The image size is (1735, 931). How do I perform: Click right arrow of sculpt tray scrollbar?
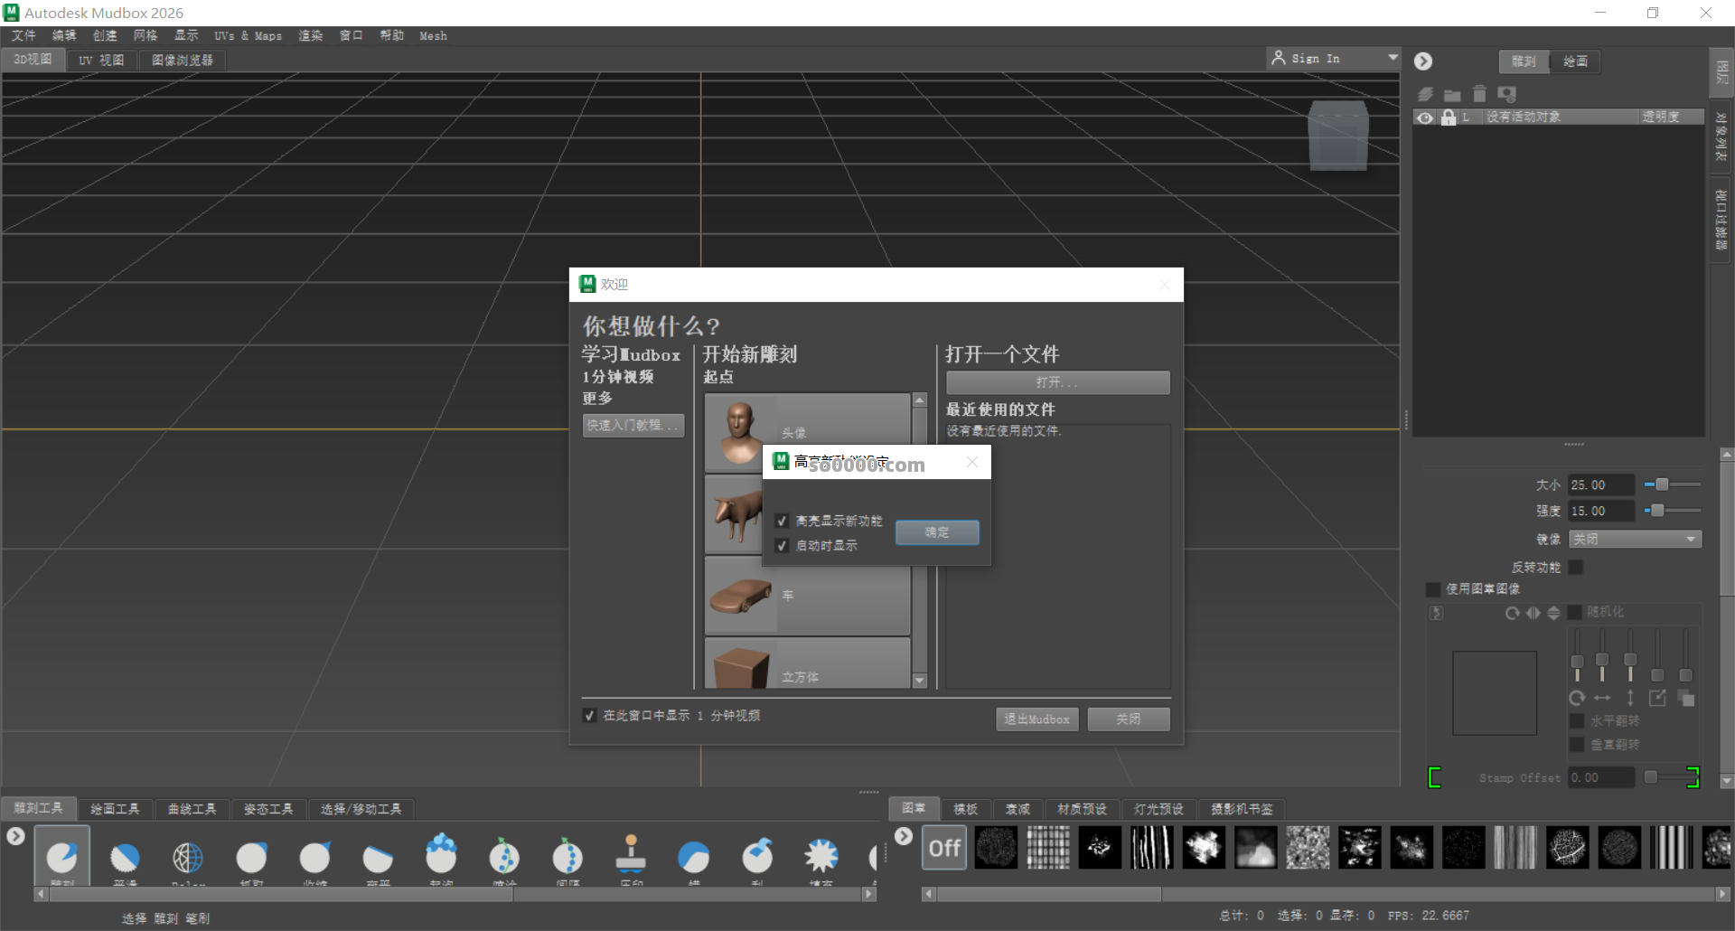click(869, 894)
